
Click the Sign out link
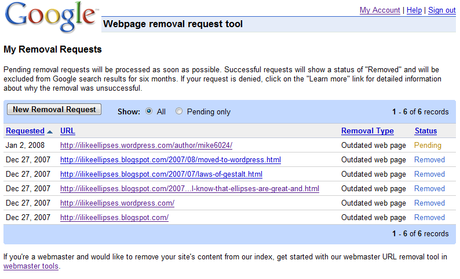coord(442,10)
